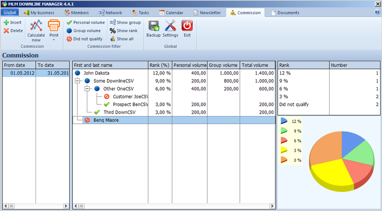Open the Backup tool
382x211 pixels.
[x=153, y=25]
